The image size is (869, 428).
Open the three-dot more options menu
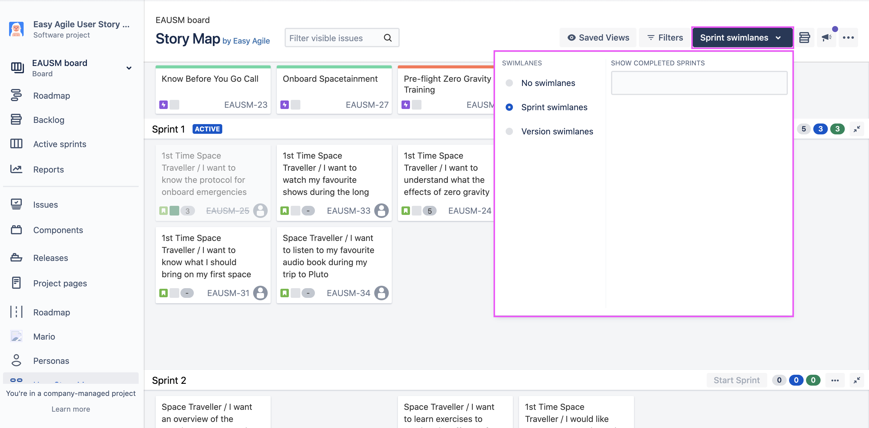(x=848, y=38)
